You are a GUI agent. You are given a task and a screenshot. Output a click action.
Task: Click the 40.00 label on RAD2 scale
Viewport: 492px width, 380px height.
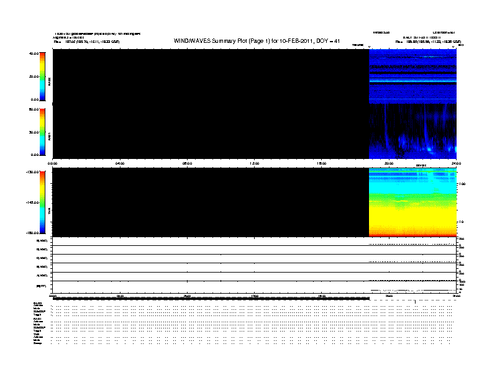(34, 53)
